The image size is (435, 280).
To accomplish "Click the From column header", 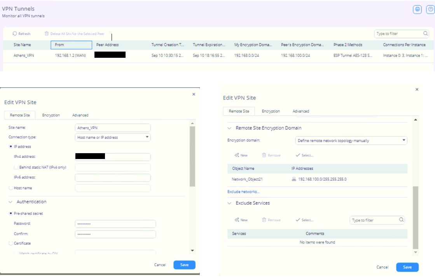I will click(x=71, y=45).
